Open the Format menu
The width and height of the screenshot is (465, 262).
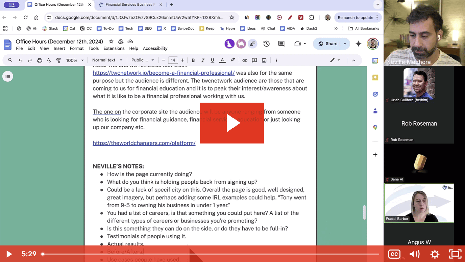(77, 48)
